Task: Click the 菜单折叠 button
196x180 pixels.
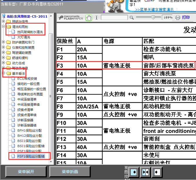Action: coord(70,172)
